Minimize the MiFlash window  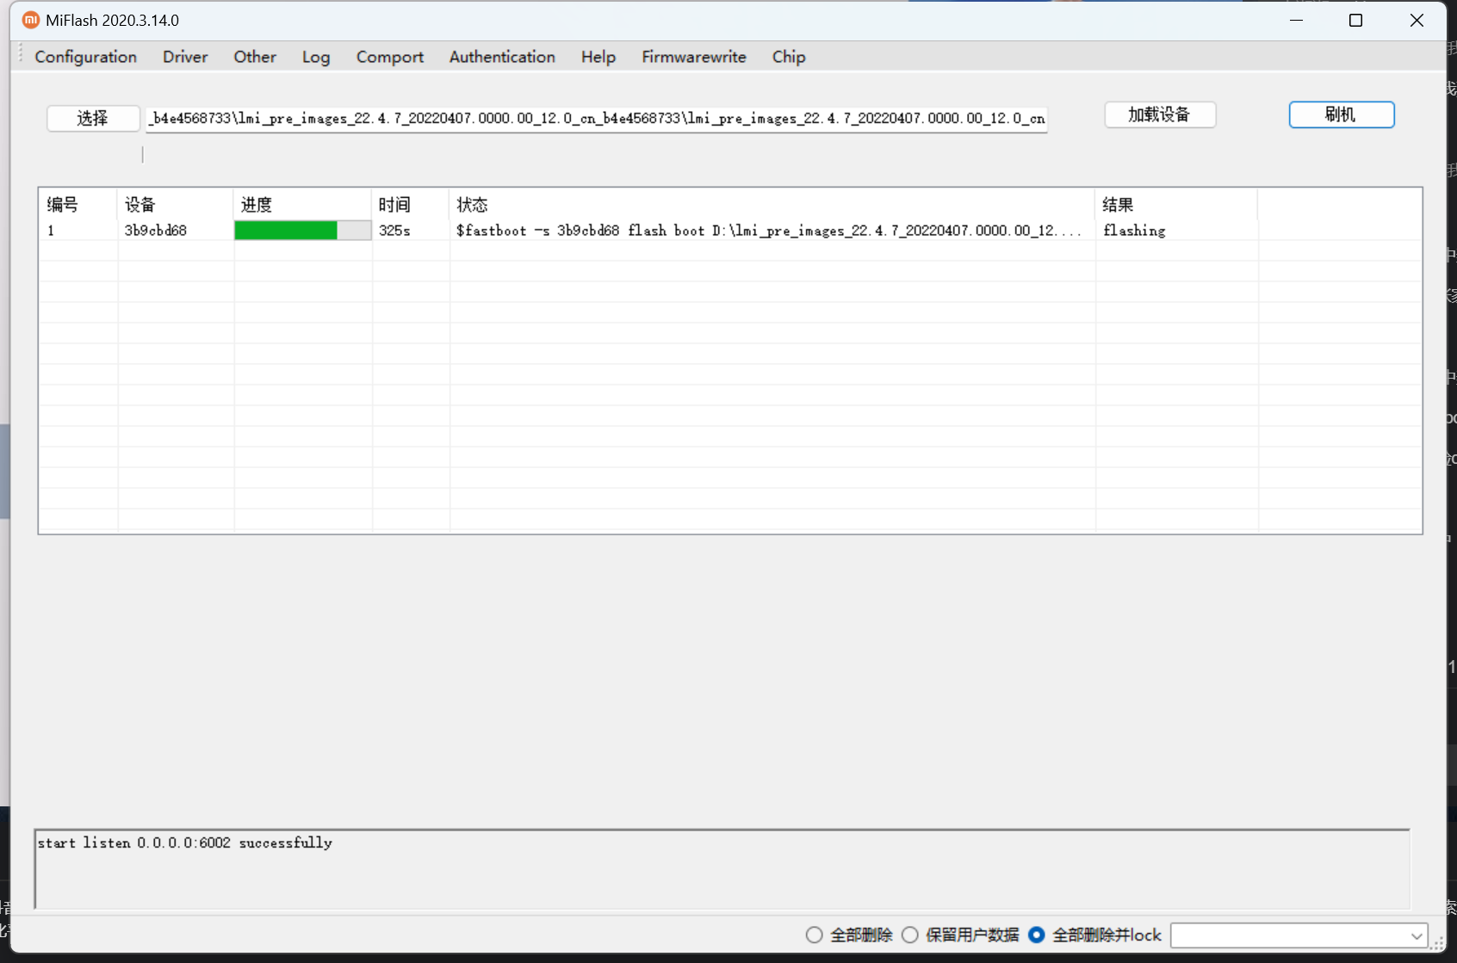pos(1297,20)
